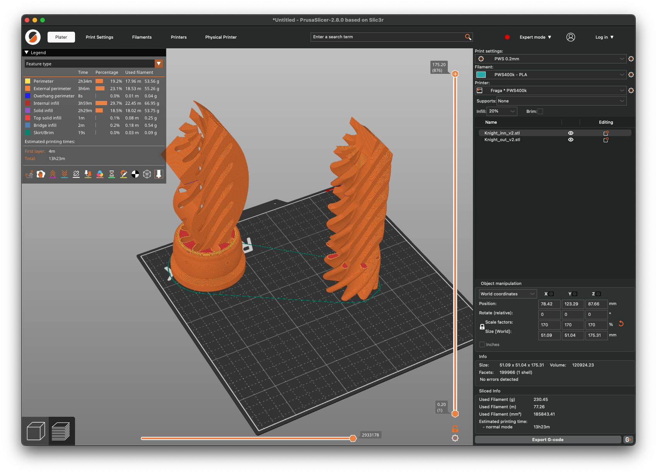657x474 pixels.
Task: Open the Expert mode dropdown
Action: pos(535,37)
